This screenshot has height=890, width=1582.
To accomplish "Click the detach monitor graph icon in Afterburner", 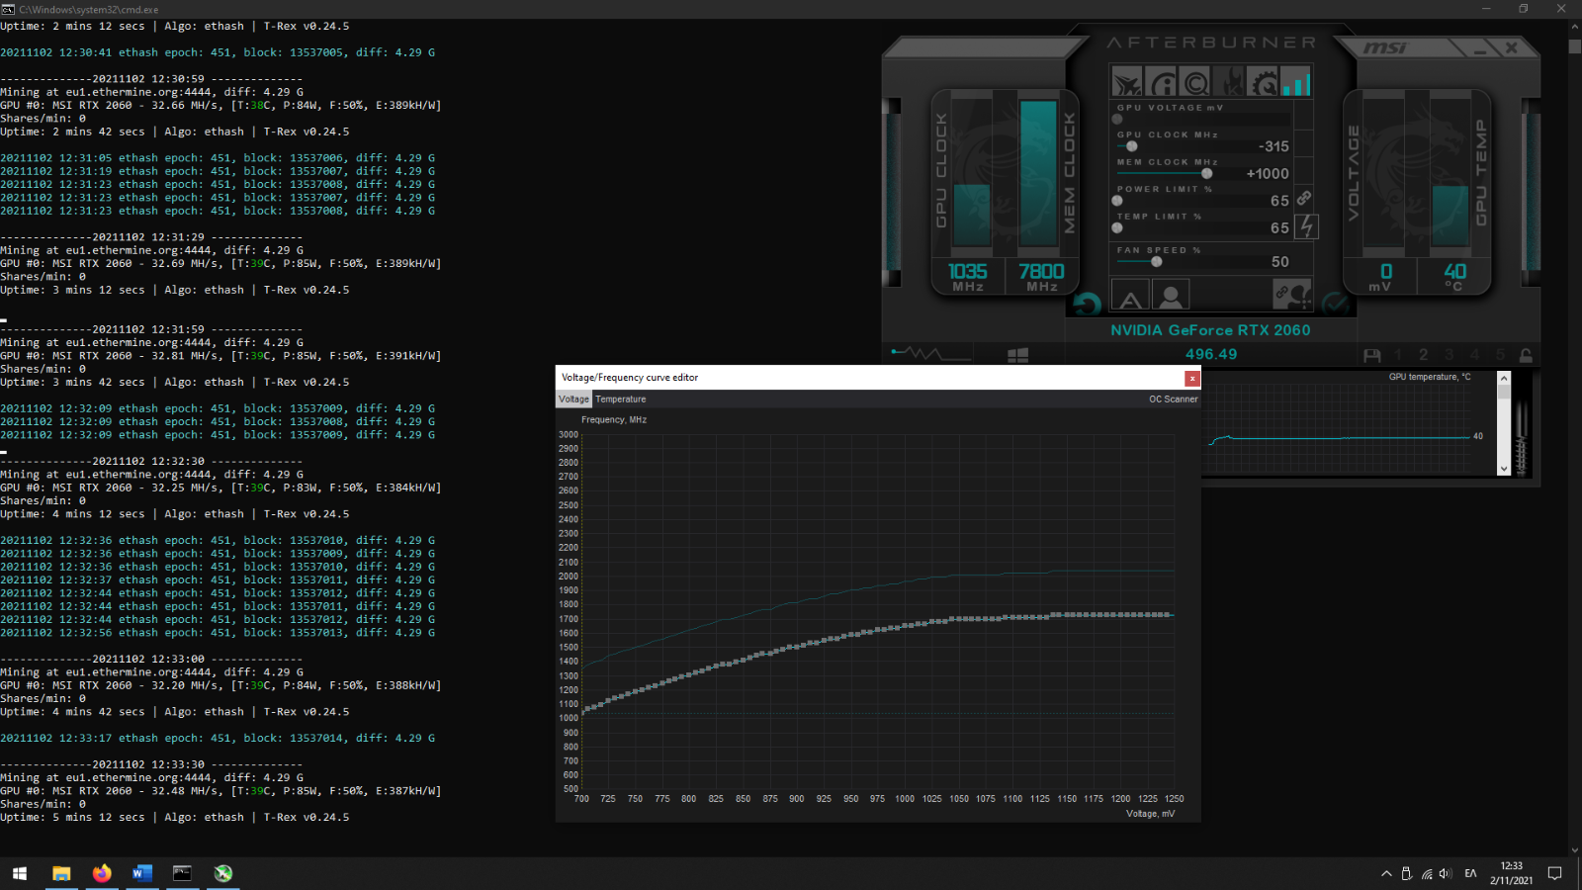I will [929, 354].
